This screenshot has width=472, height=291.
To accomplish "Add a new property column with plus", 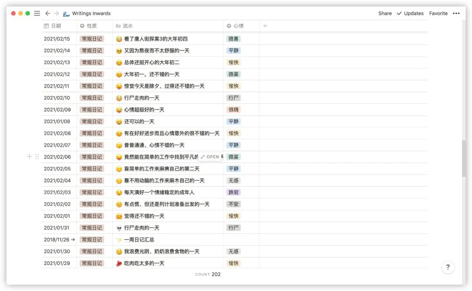I will pos(265,26).
